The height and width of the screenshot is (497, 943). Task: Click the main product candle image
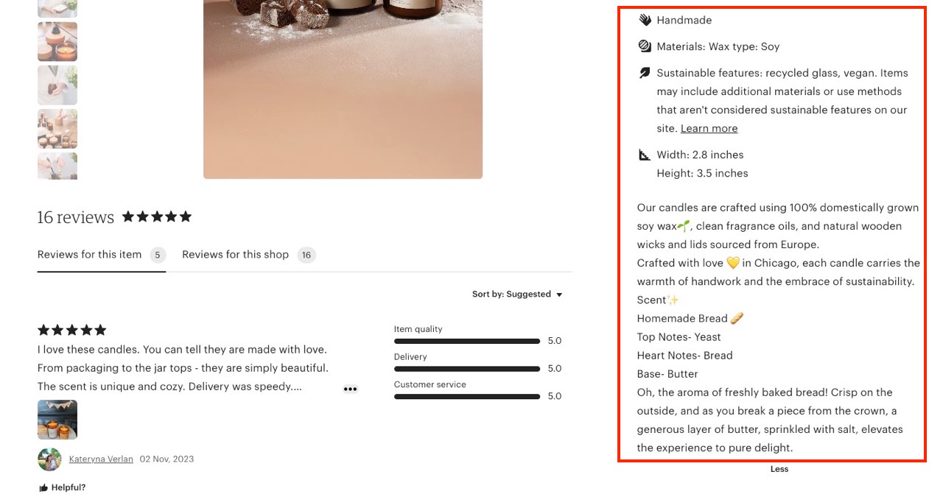click(x=343, y=88)
